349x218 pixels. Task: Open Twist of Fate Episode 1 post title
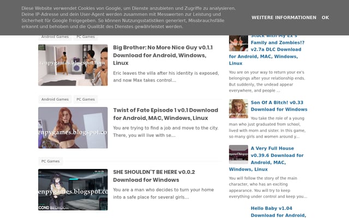click(166, 114)
